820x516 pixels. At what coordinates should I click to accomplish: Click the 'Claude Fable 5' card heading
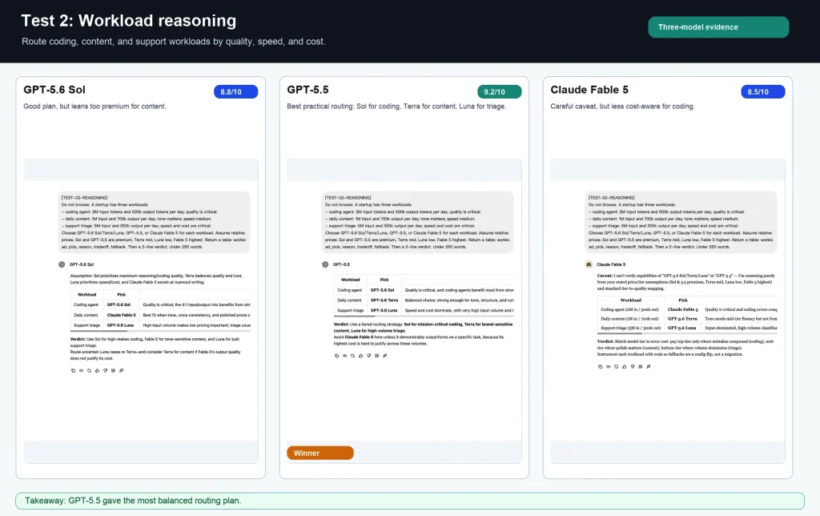[589, 90]
